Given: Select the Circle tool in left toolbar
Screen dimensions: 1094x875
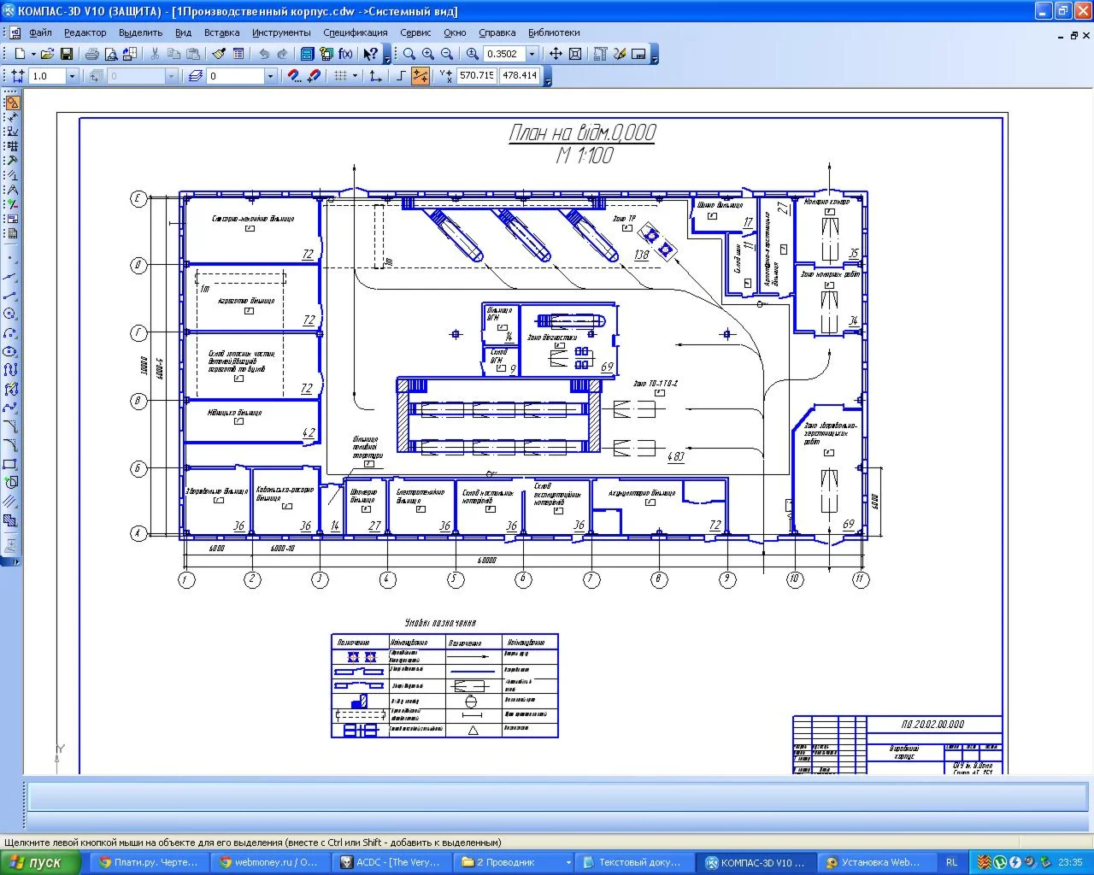Looking at the screenshot, I should (x=10, y=314).
